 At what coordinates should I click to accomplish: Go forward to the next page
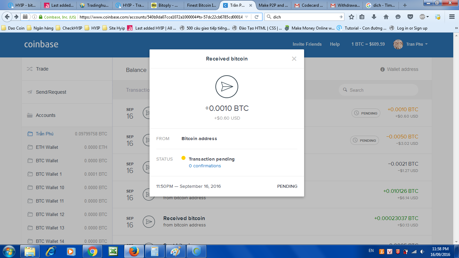pos(16,17)
